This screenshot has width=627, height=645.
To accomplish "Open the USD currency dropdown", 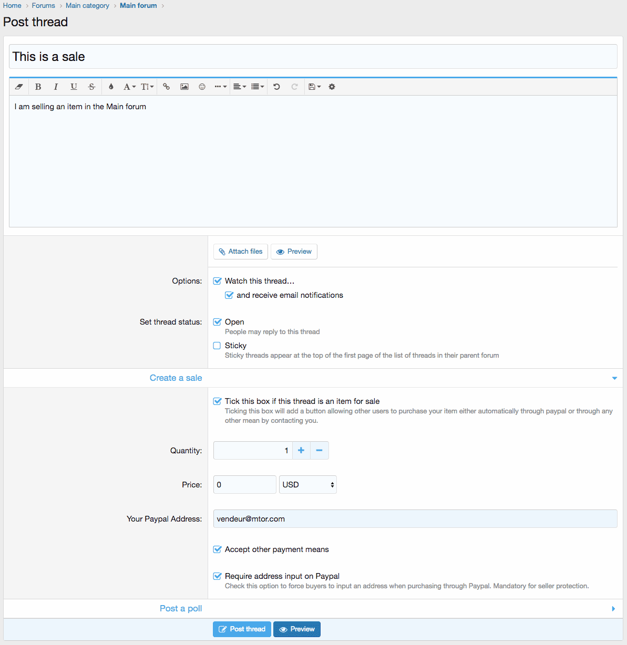I will pos(308,485).
